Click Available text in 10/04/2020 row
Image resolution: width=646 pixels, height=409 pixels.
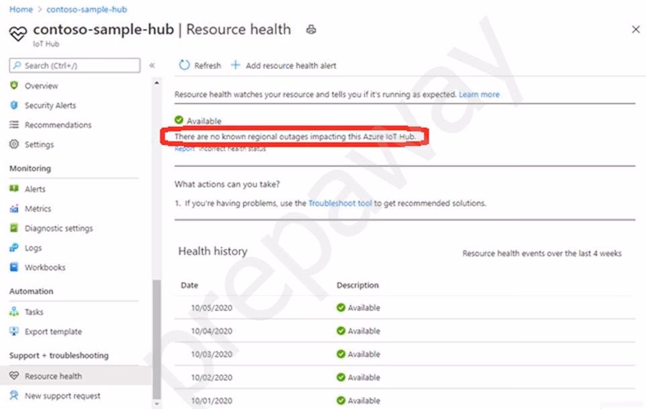364,331
